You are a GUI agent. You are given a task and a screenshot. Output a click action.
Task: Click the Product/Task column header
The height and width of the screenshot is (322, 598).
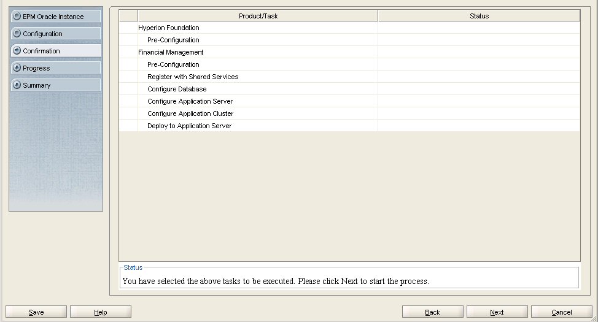tap(258, 16)
